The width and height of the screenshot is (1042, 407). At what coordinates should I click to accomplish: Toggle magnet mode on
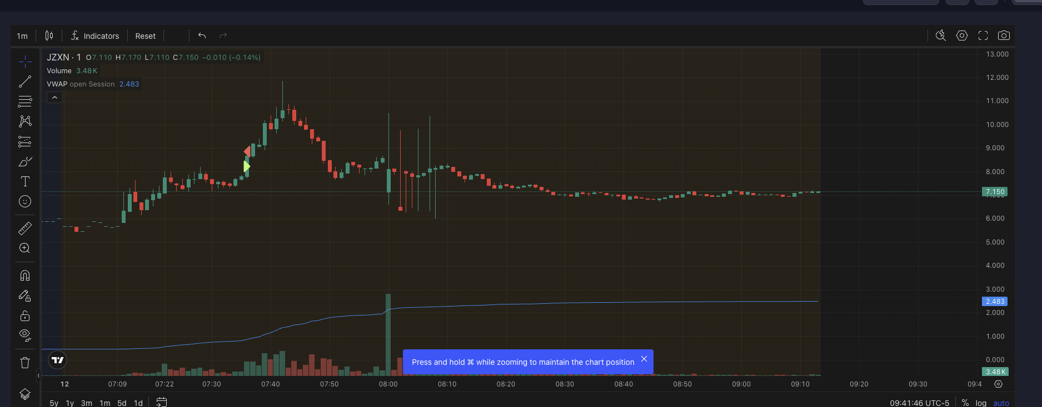[25, 276]
